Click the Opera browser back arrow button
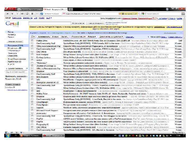 12,14
